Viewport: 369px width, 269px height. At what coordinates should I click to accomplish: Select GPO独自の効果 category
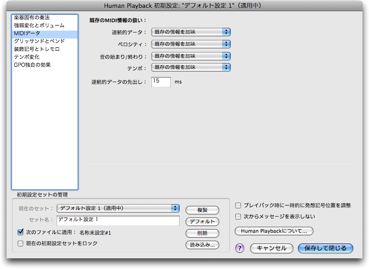pos(45,65)
